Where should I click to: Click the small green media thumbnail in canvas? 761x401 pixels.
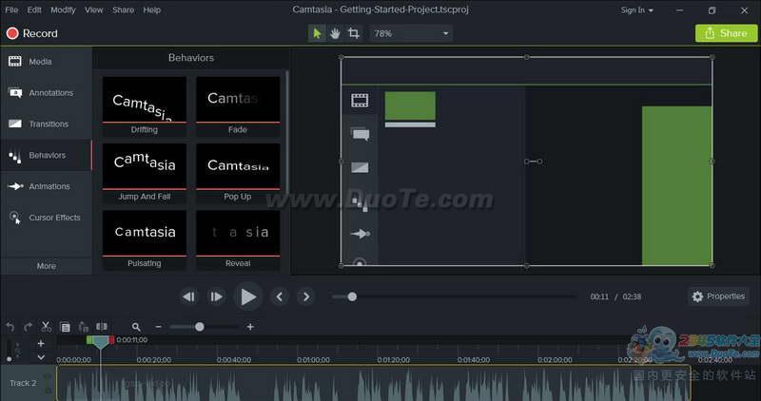coord(410,105)
